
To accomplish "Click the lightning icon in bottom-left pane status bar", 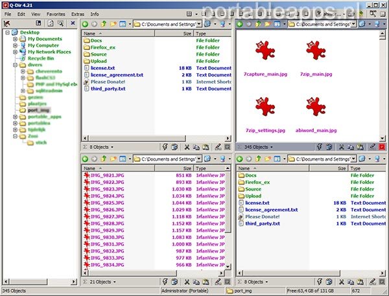I will coord(165,282).
